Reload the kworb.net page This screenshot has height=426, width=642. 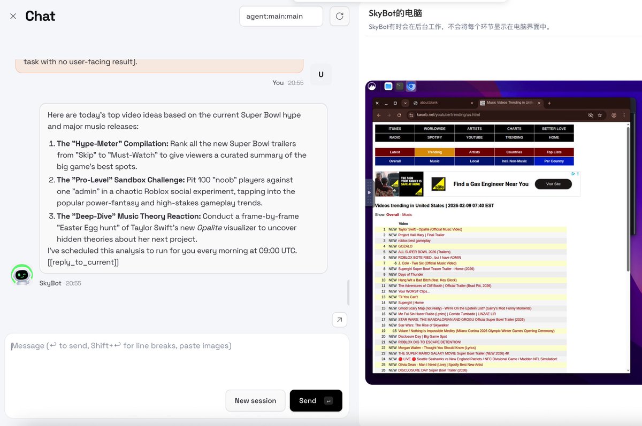[x=399, y=115]
